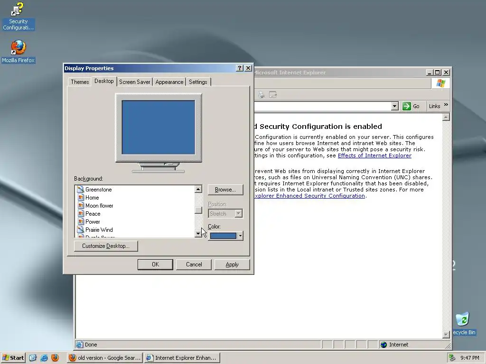This screenshot has height=364, width=486.
Task: Click IE page scroll up arrow
Action: point(446,117)
